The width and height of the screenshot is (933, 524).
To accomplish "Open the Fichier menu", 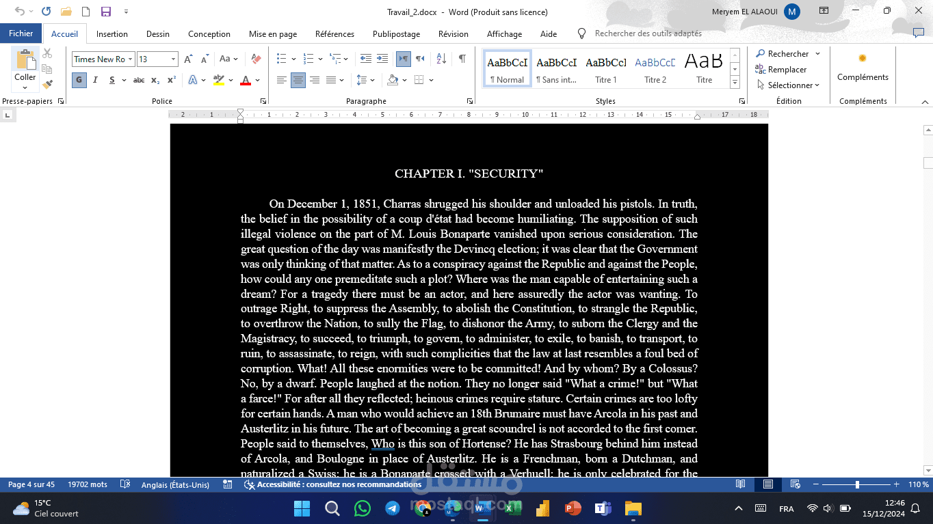I will pyautogui.click(x=21, y=33).
